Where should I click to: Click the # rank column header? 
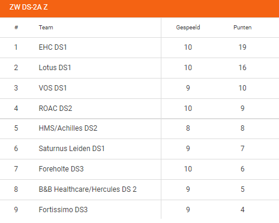click(x=16, y=28)
